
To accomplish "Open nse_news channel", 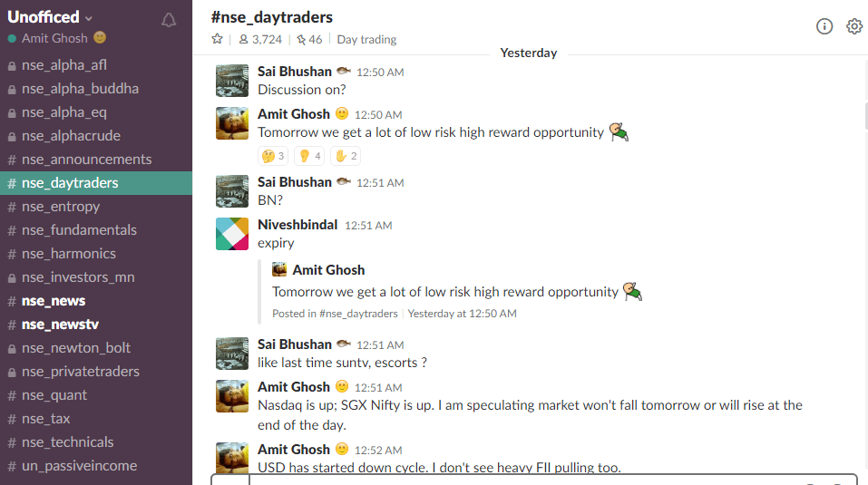I will [54, 301].
